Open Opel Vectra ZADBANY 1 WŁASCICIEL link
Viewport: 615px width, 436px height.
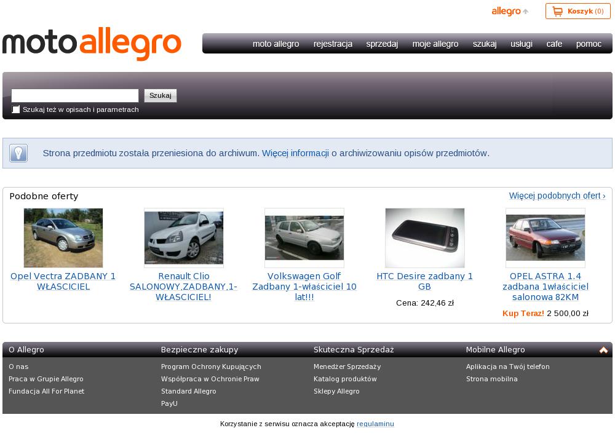pos(63,282)
